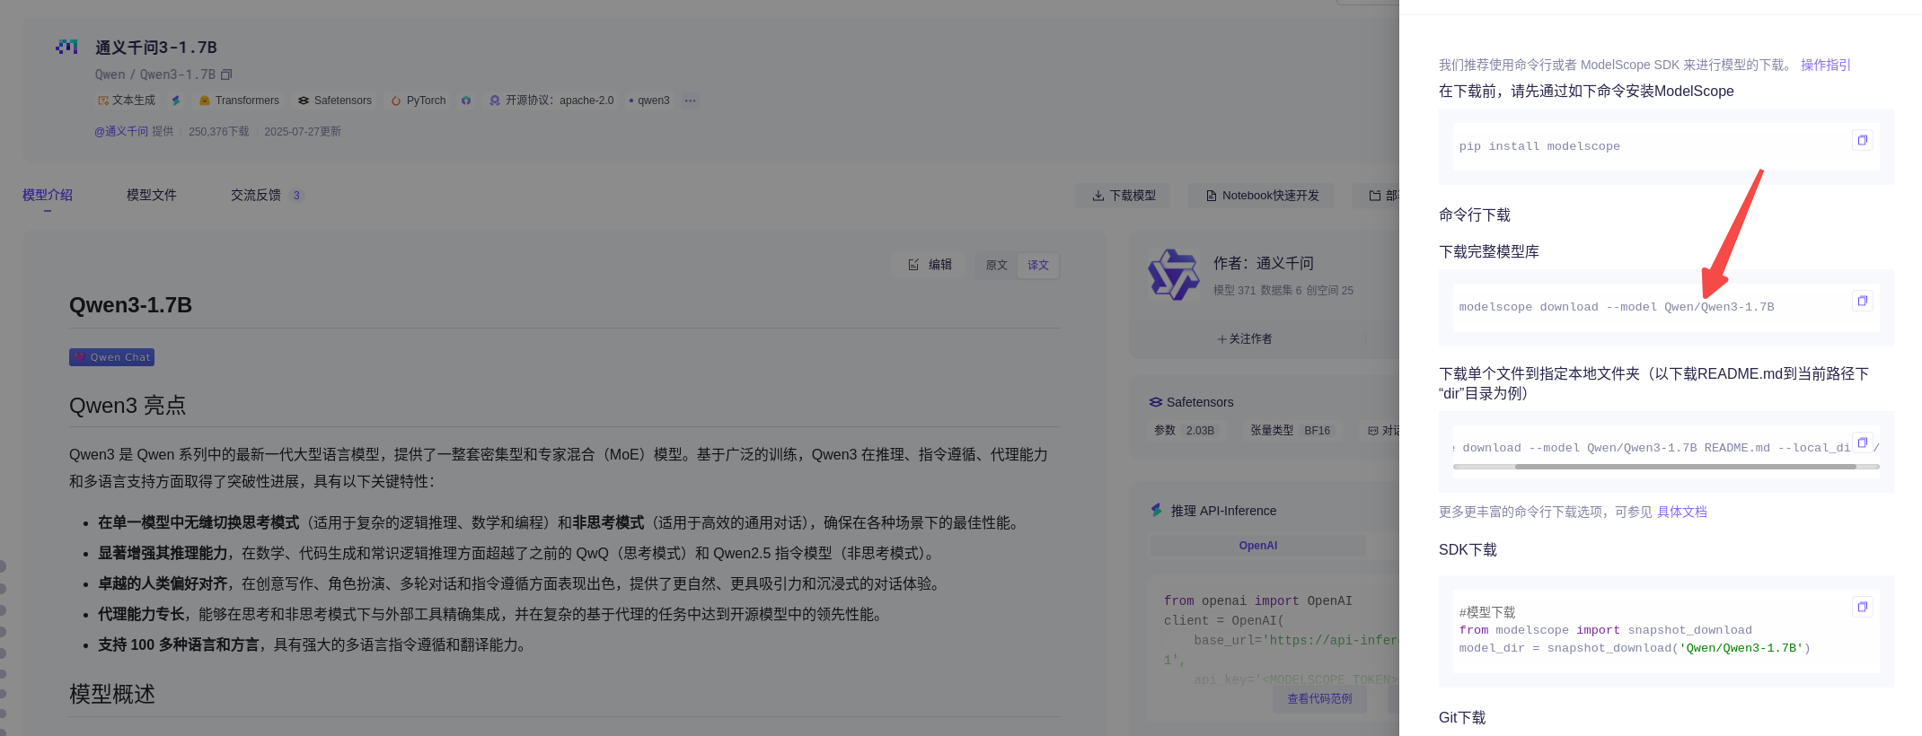The height and width of the screenshot is (736, 1922).
Task: Copy the model ID Qwen/Qwen3-1.7B
Action: 226,74
